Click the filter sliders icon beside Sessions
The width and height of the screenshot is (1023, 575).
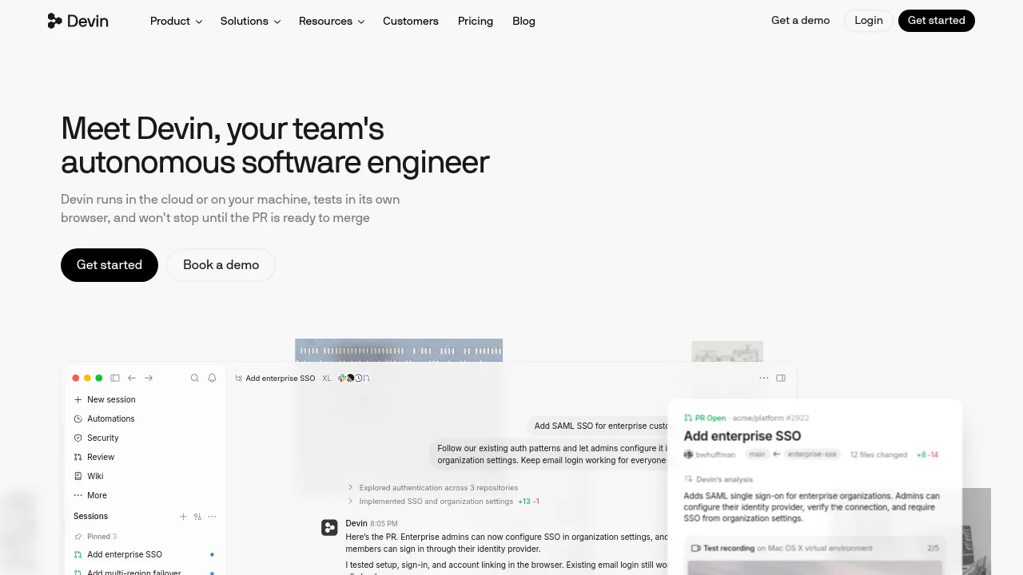coord(197,517)
